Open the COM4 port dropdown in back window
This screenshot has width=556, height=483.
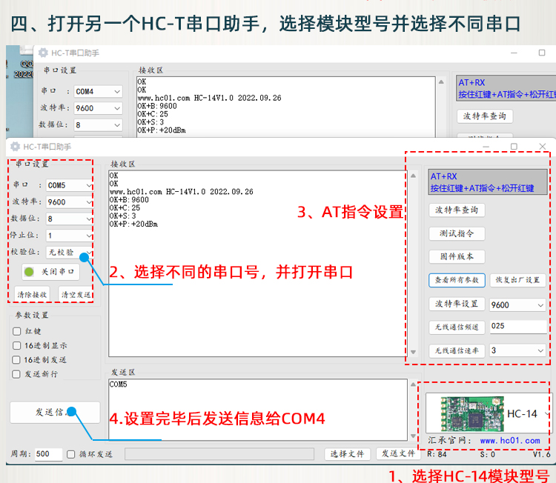coord(98,91)
